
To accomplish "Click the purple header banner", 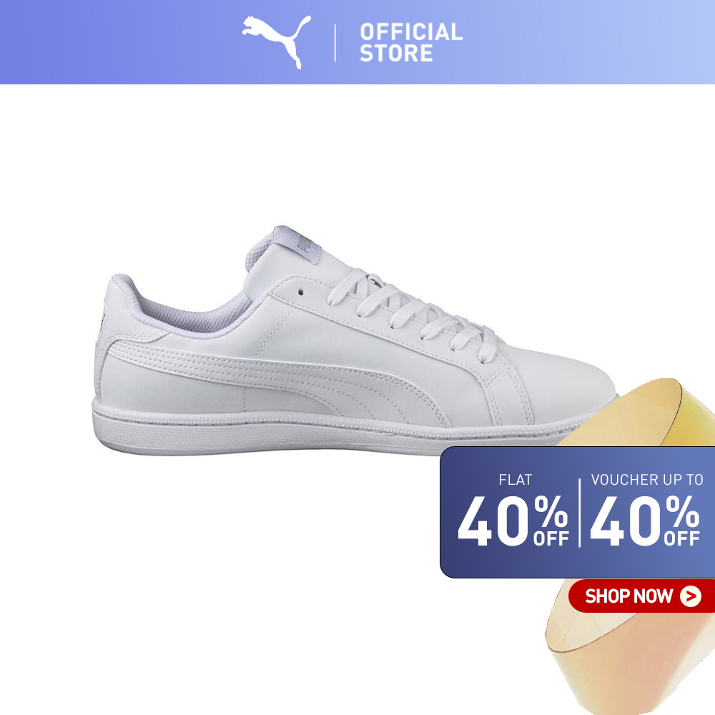I will coord(357,42).
